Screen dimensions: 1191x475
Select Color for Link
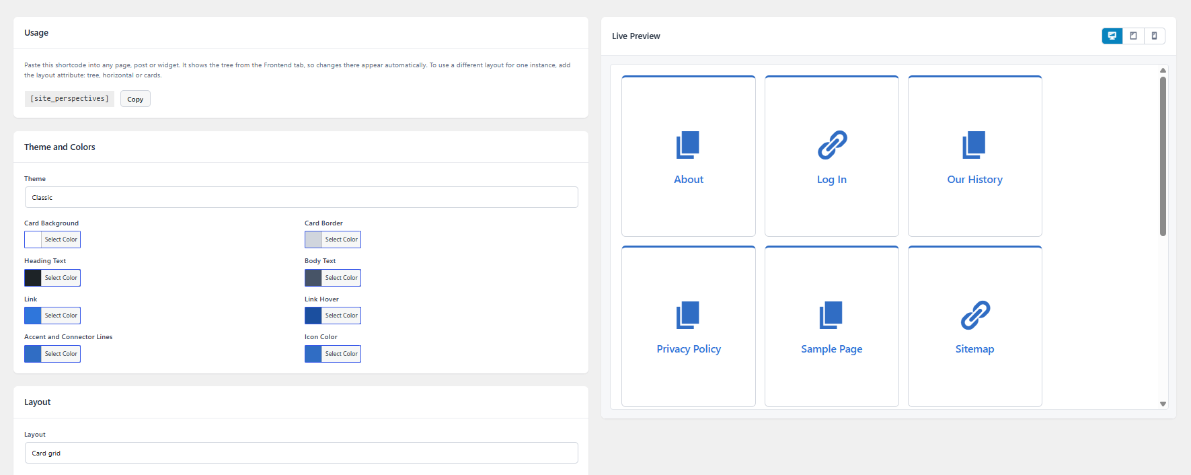61,316
